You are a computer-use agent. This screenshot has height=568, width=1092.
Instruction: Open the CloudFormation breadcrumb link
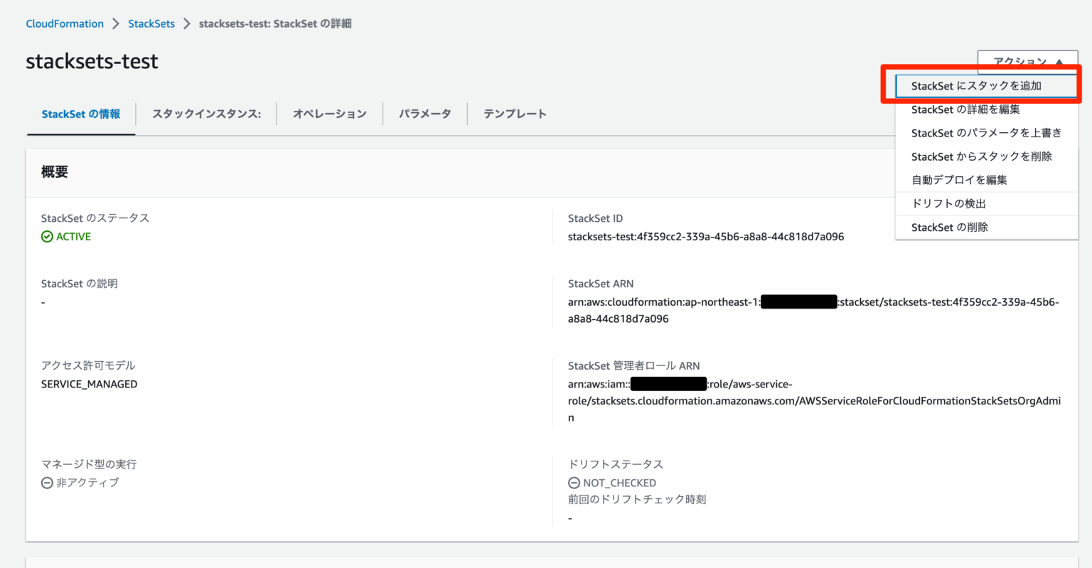click(65, 23)
